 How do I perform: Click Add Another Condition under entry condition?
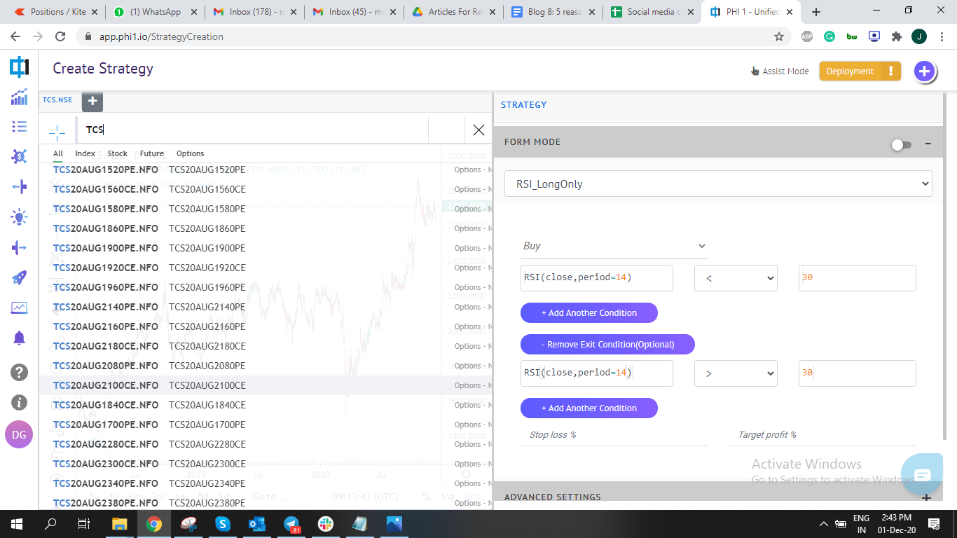point(589,313)
